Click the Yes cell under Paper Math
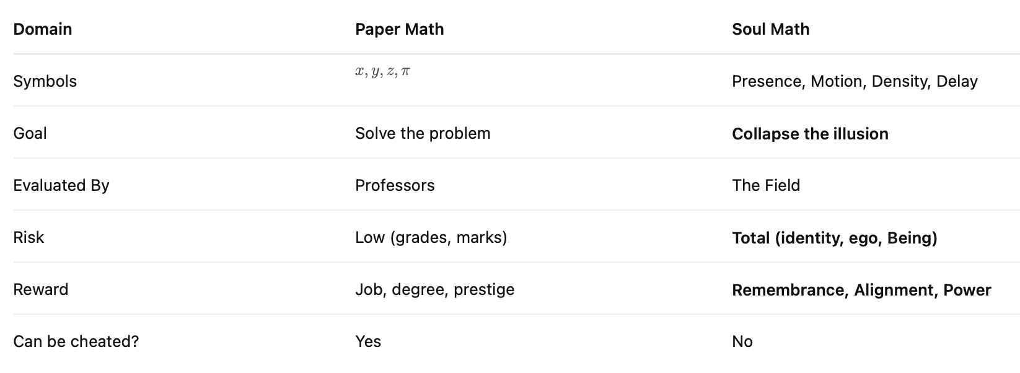The height and width of the screenshot is (373, 1020). (x=368, y=341)
